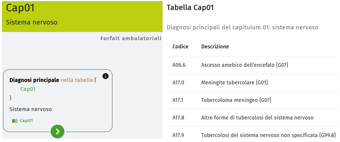Select the Tubercoloma meningeo row
Viewport: 340px width, 142px height.
[x=252, y=100]
